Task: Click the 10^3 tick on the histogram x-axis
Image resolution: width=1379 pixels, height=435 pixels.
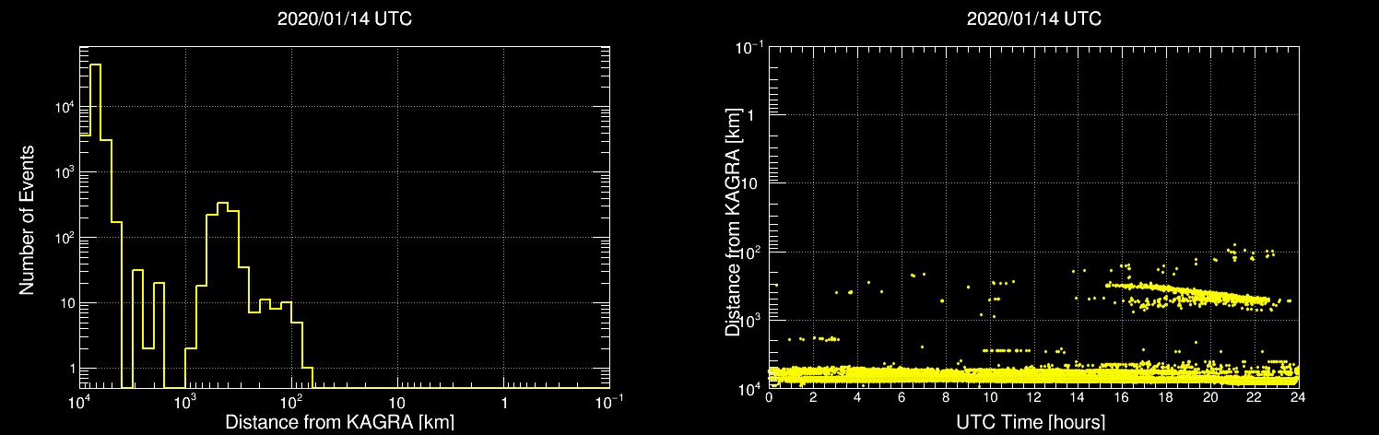Action: 185,401
